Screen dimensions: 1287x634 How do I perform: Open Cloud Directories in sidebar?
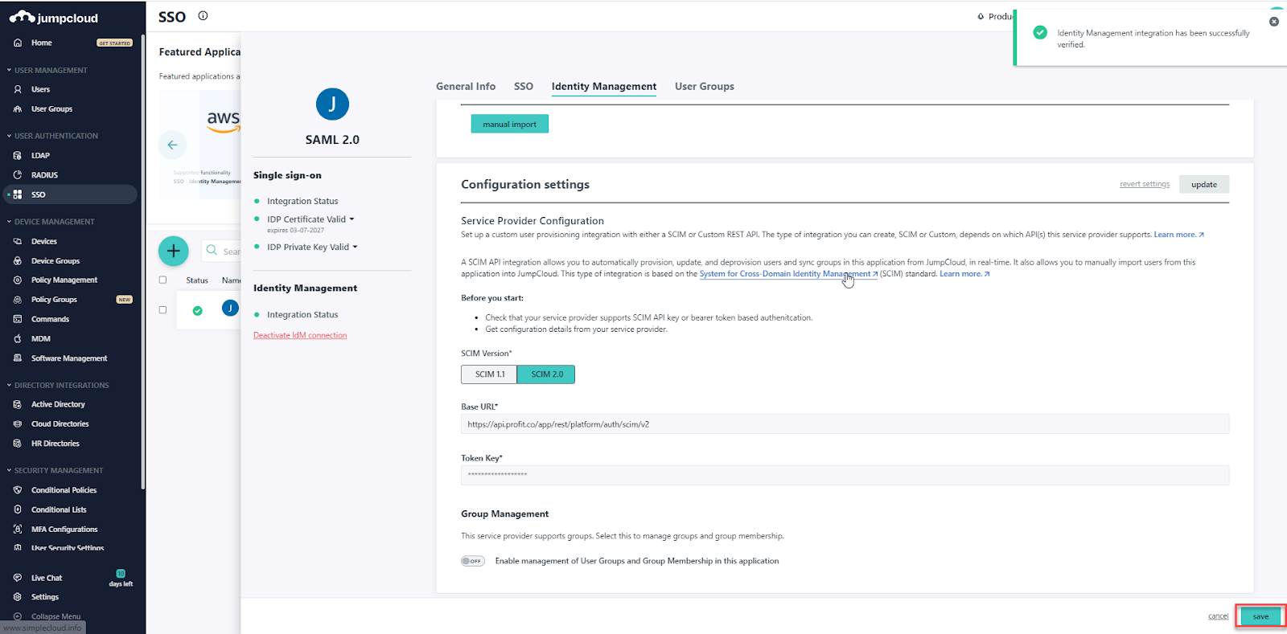pyautogui.click(x=60, y=424)
